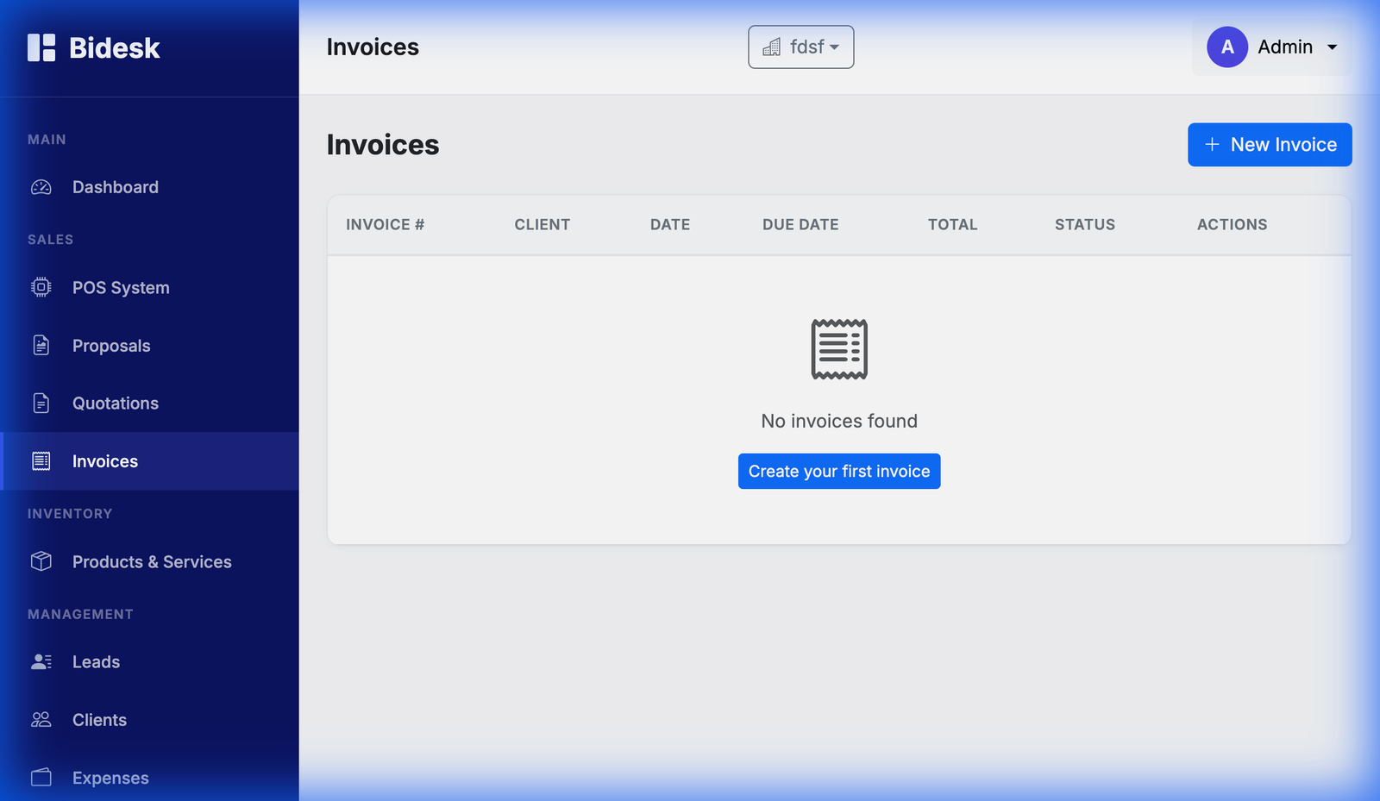Select the Invoices receipt icon in sidebar
The height and width of the screenshot is (801, 1380).
(41, 460)
